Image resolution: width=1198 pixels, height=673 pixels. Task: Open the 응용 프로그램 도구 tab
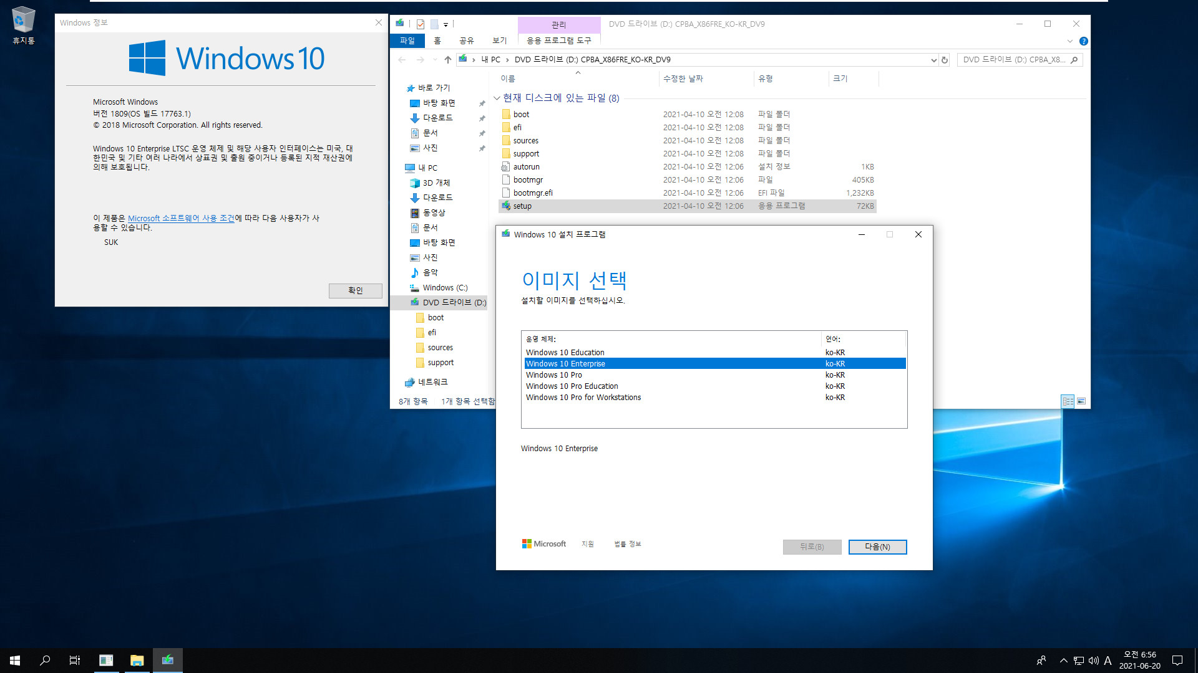point(559,41)
